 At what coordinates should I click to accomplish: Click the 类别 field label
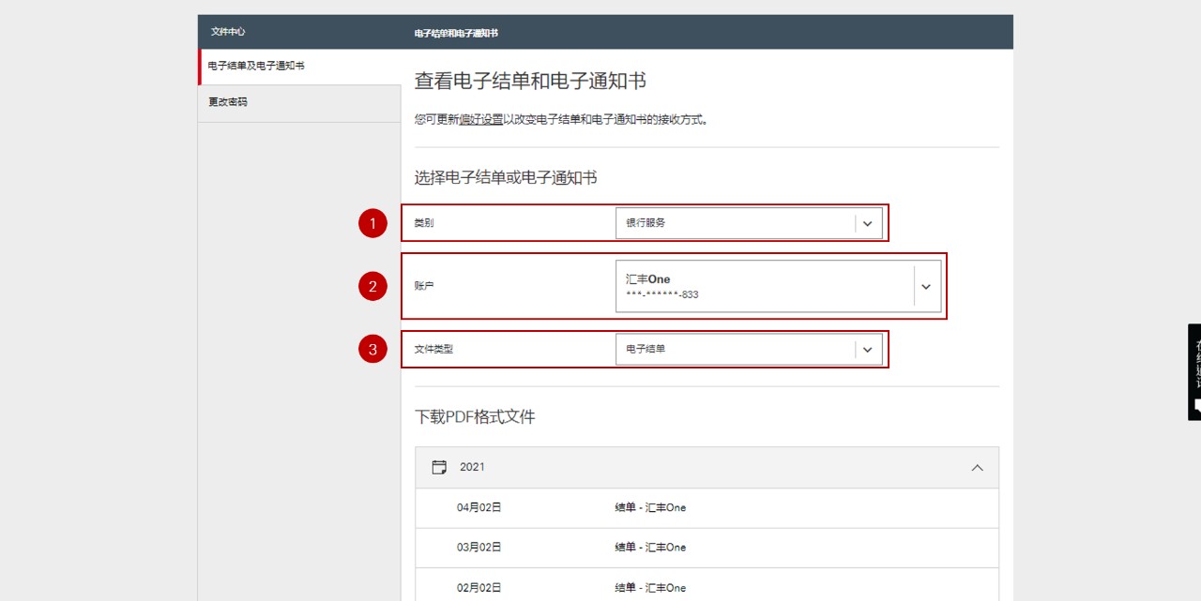pyautogui.click(x=424, y=223)
